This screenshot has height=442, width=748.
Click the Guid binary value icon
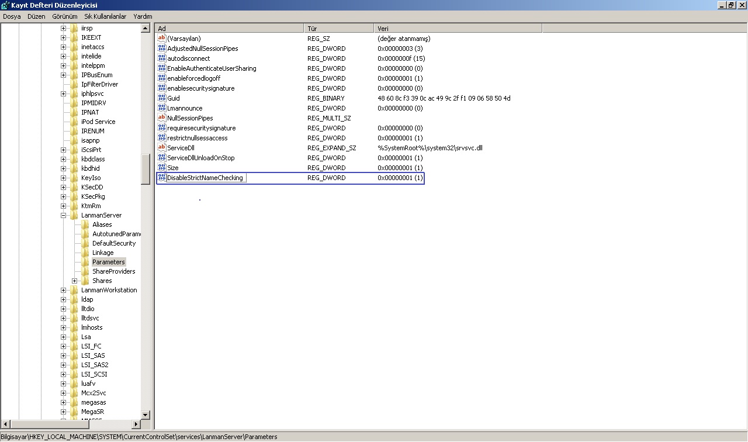(x=162, y=98)
